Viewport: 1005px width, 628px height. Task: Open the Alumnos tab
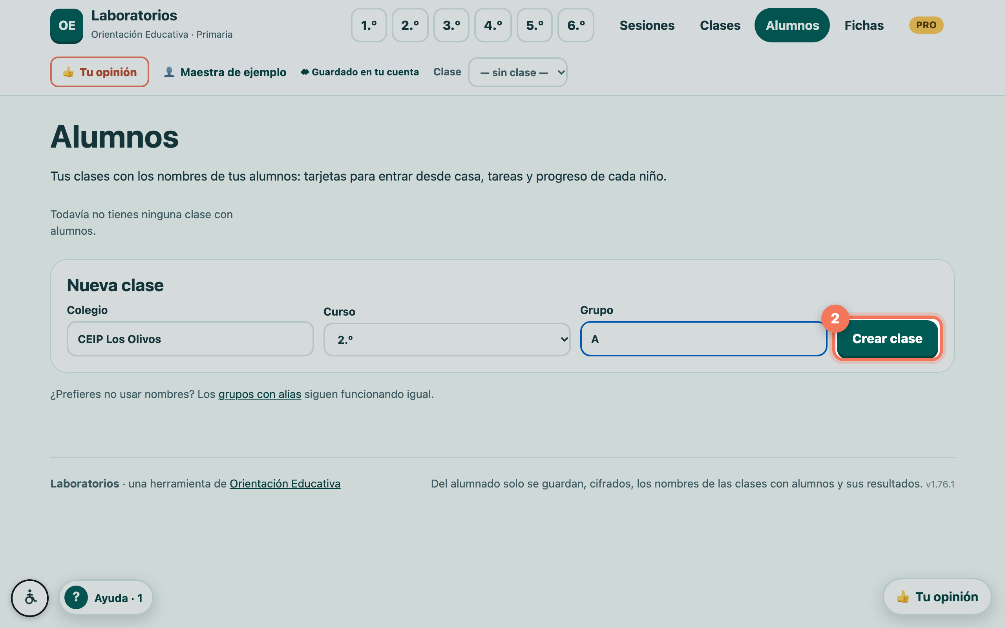(x=792, y=26)
